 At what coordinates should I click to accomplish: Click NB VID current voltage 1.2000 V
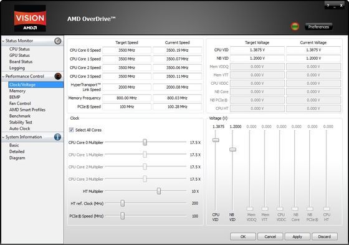click(313, 59)
